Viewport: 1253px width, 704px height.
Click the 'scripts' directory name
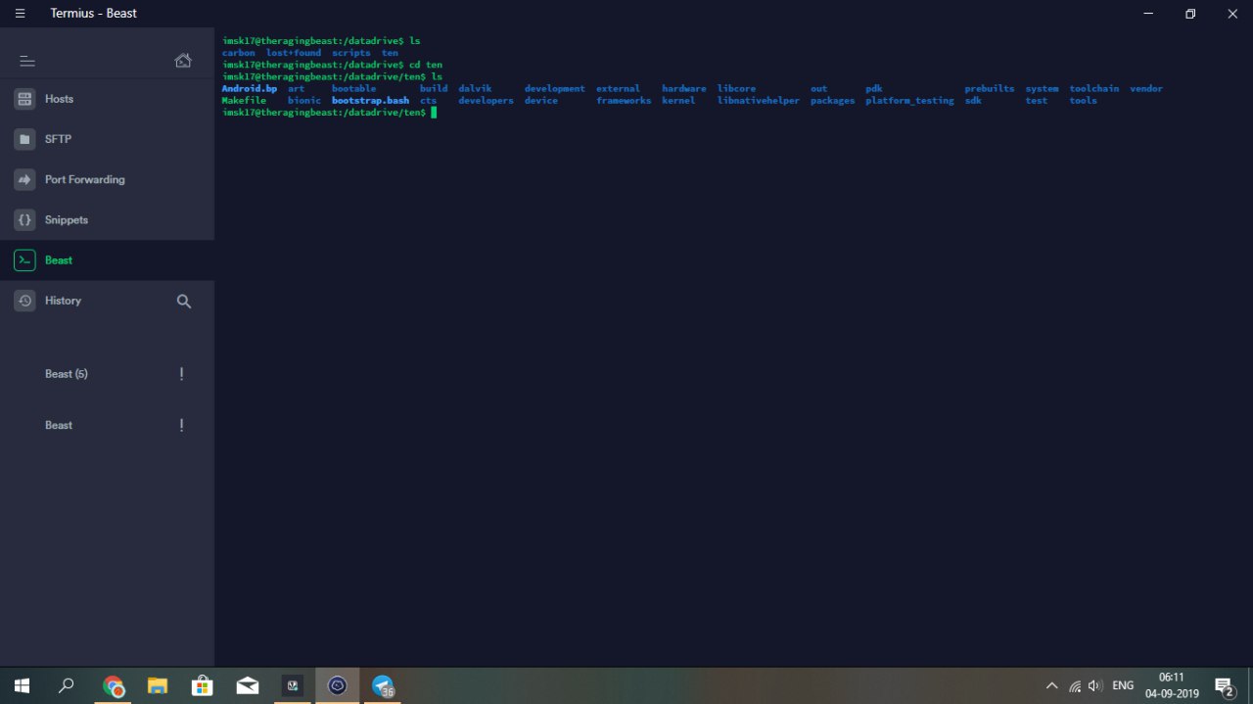pos(350,52)
